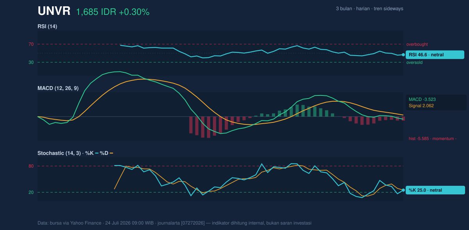Click the %K cyan legend dash
The image size is (469, 230).
pos(97,153)
